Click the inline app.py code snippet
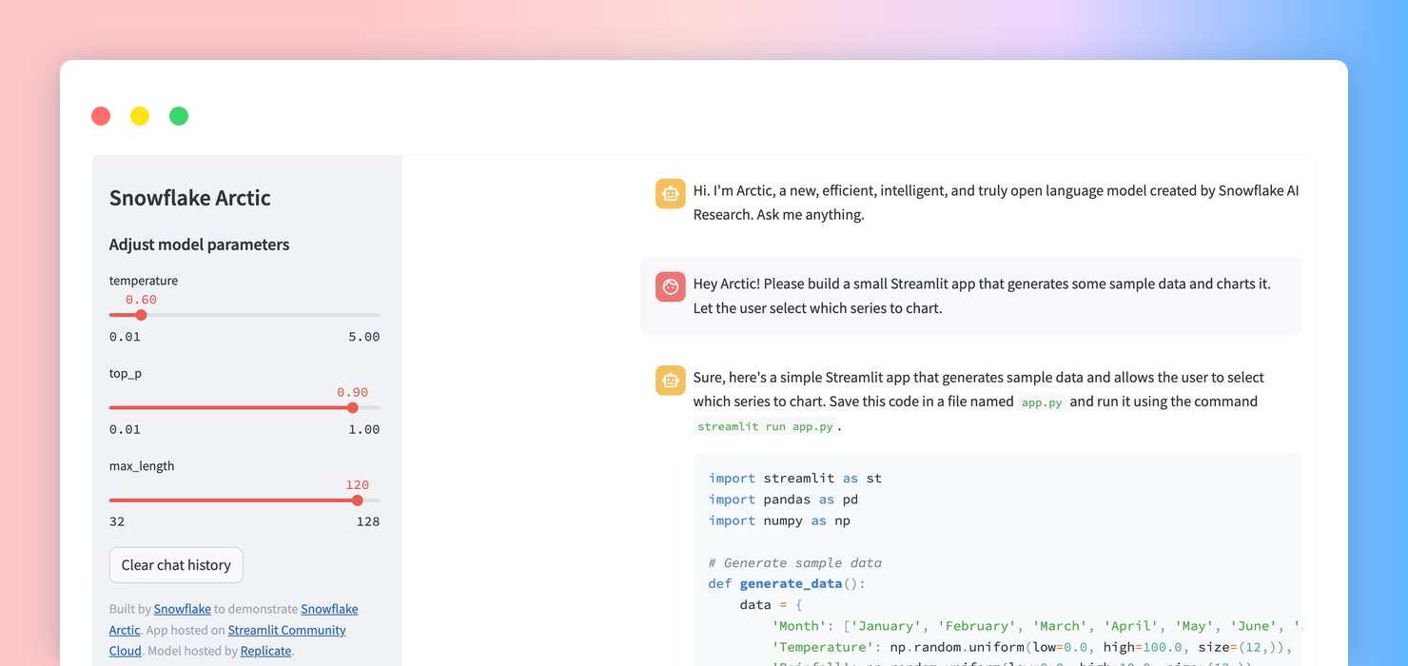1408x666 pixels. (x=1041, y=402)
